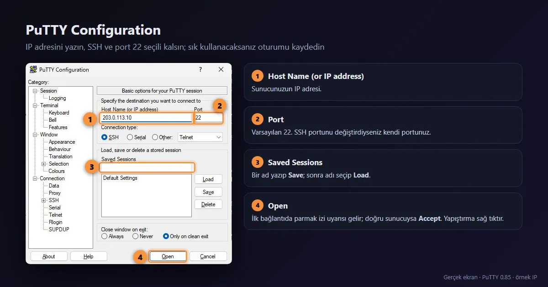Open the SSH category in the tree

coord(53,200)
